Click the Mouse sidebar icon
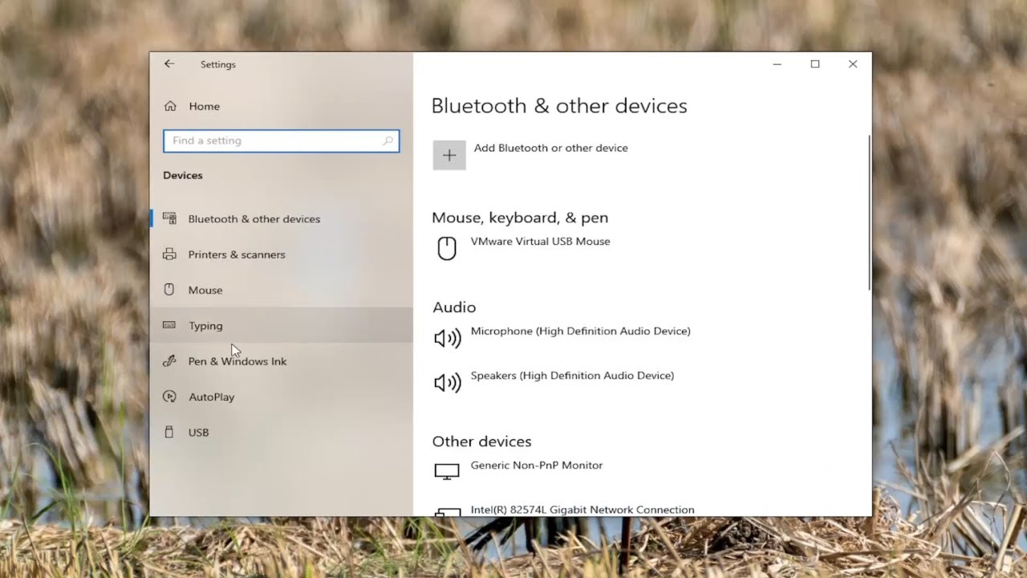This screenshot has height=578, width=1027. (169, 290)
